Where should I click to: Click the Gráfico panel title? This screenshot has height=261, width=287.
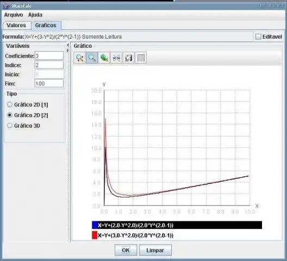pos(83,46)
